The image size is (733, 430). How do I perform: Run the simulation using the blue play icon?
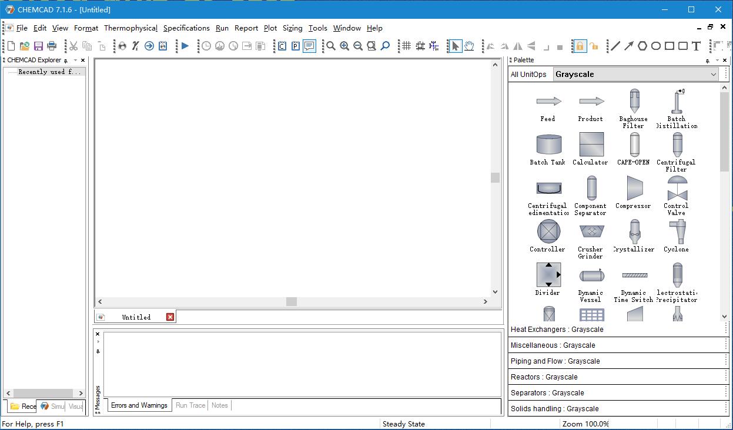tap(183, 45)
